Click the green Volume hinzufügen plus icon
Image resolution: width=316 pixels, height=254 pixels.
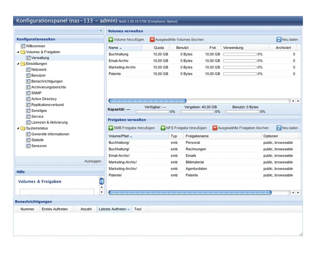pos(111,40)
